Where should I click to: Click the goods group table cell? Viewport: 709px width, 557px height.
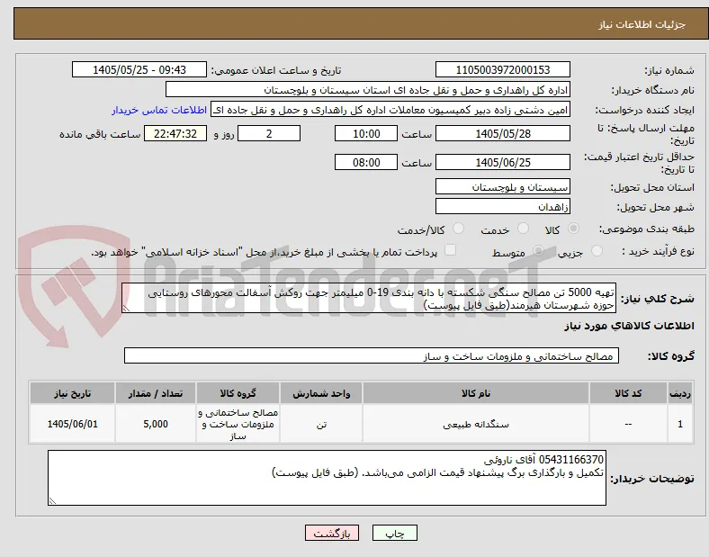click(x=238, y=424)
